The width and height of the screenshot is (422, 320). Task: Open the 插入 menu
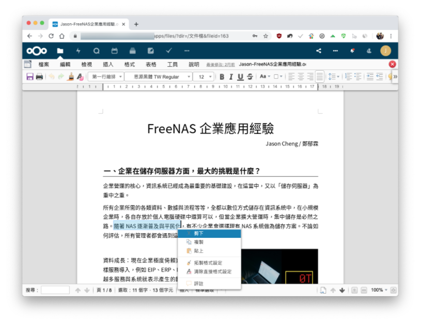pyautogui.click(x=108, y=65)
